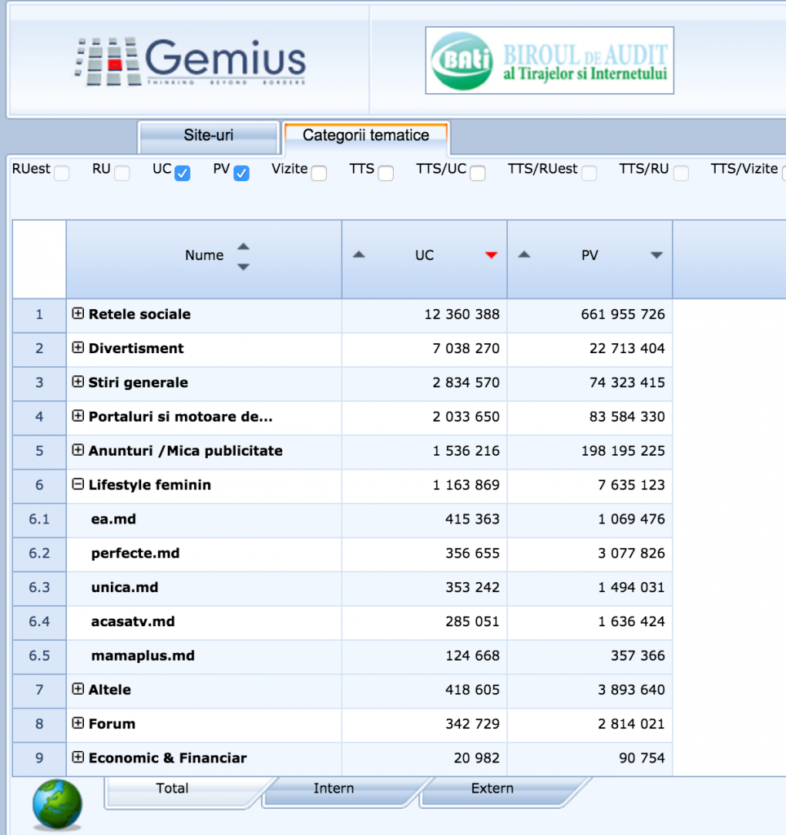Viewport: 786px width, 835px height.
Task: Click PV value 661 955 726
Action: pyautogui.click(x=622, y=314)
